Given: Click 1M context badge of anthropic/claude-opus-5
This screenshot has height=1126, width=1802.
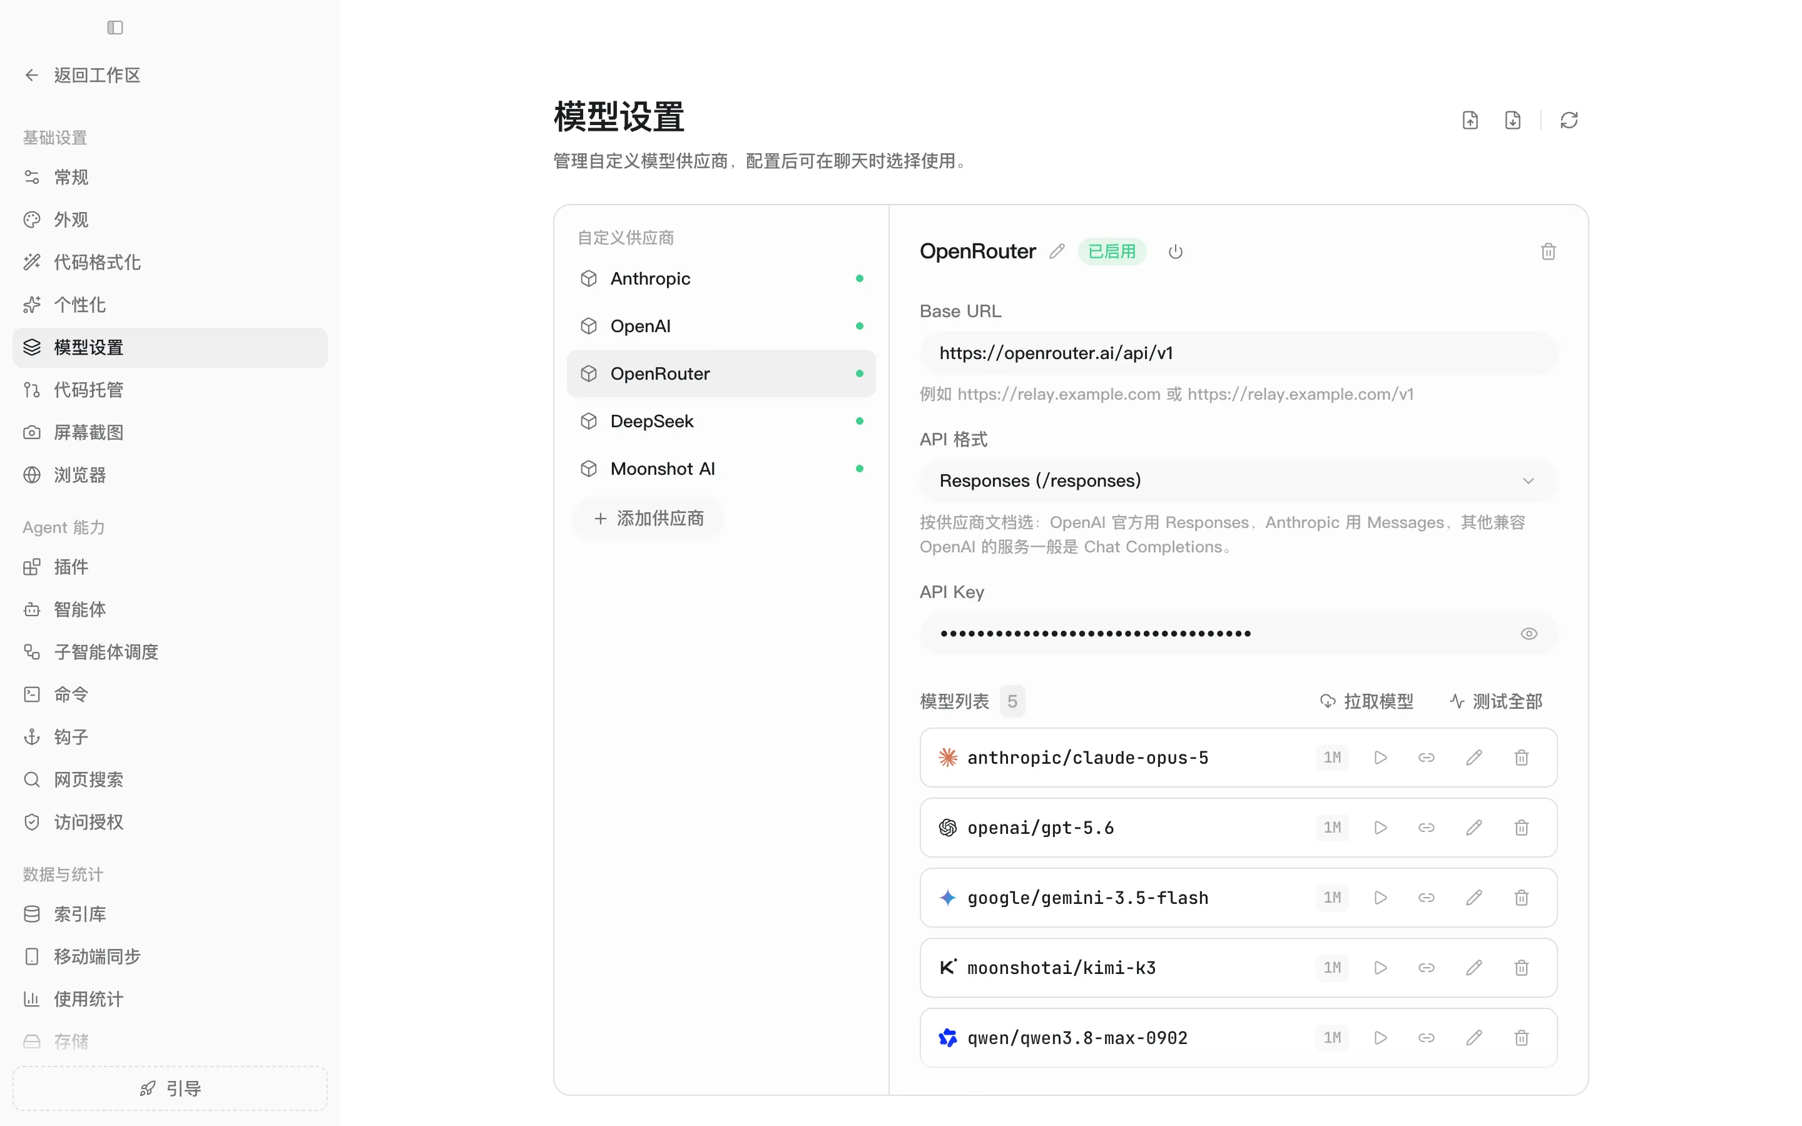Looking at the screenshot, I should (1332, 758).
